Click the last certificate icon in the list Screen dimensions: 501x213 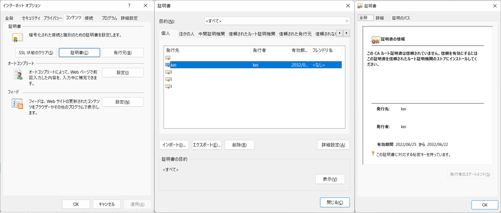click(168, 87)
